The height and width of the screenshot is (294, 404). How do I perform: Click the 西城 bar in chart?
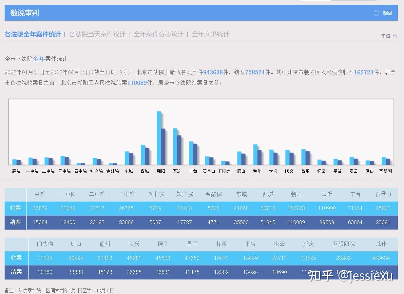[x=145, y=155]
